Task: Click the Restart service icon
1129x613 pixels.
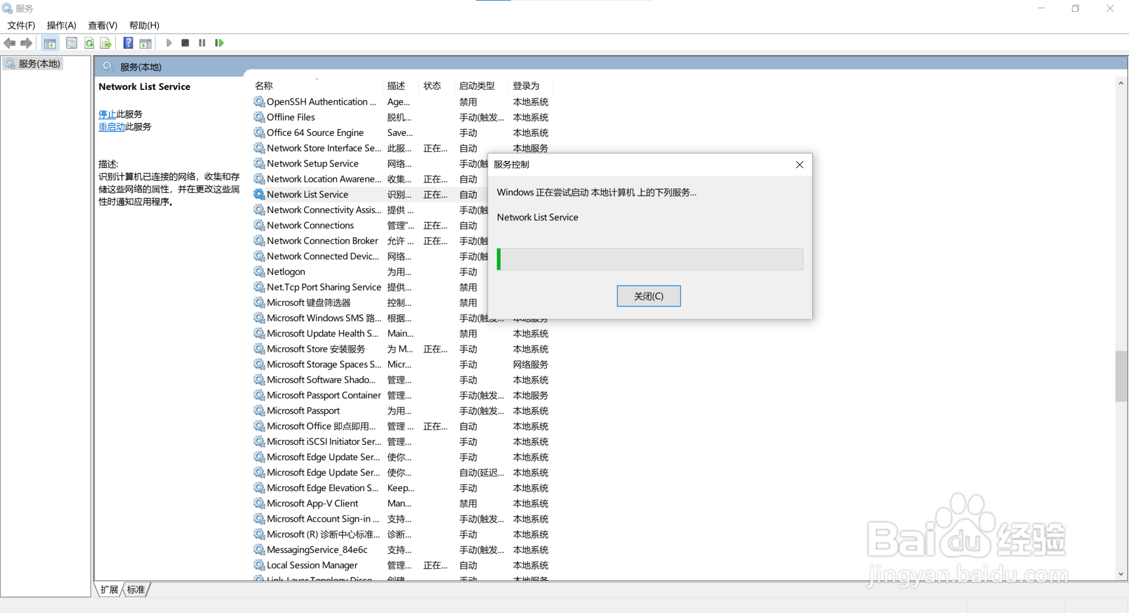Action: tap(219, 43)
